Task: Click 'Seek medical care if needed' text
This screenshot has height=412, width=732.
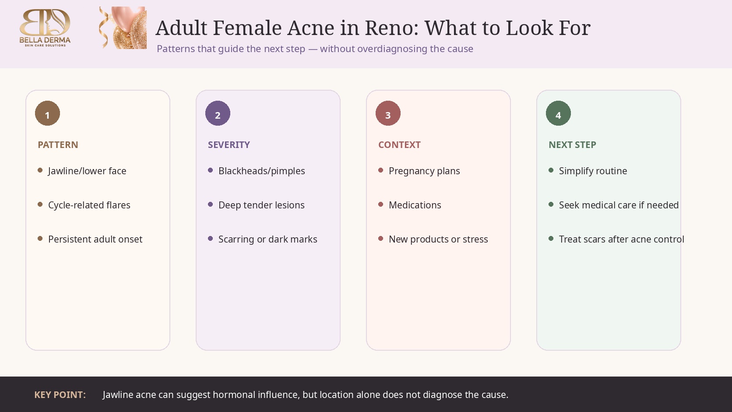Action: coord(619,205)
